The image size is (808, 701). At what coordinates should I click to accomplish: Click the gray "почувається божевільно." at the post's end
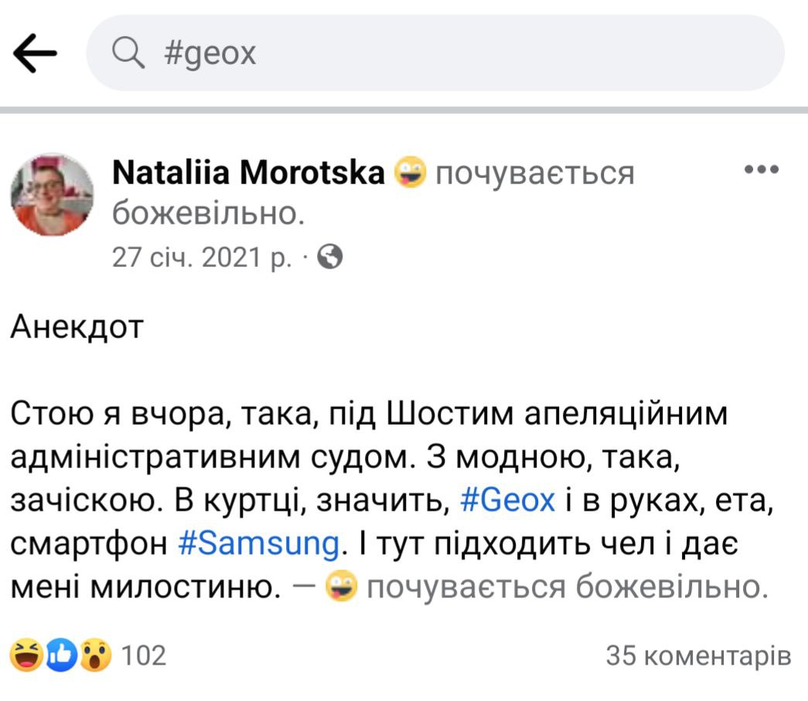pyautogui.click(x=567, y=588)
